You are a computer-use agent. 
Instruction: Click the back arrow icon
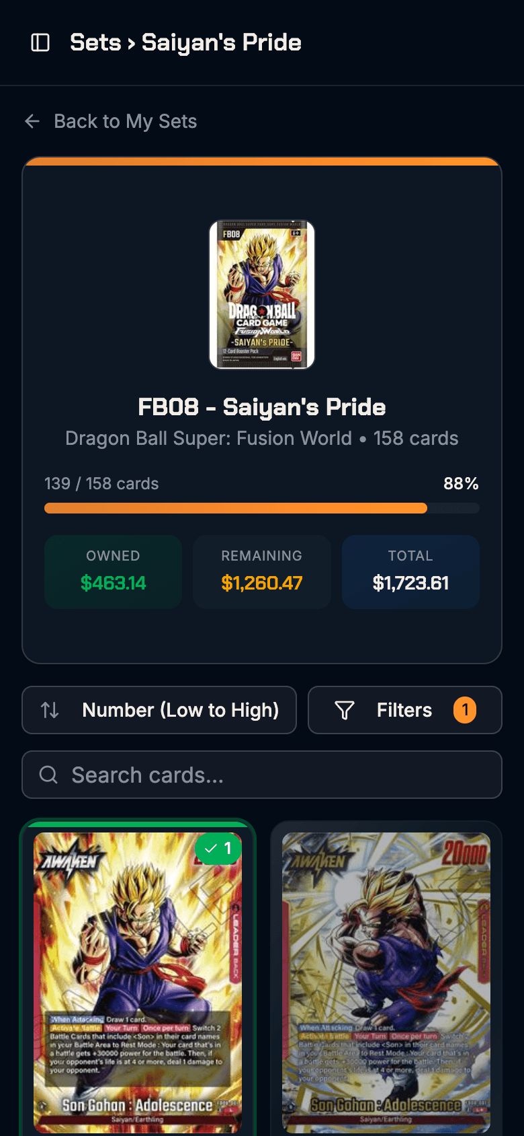[32, 121]
